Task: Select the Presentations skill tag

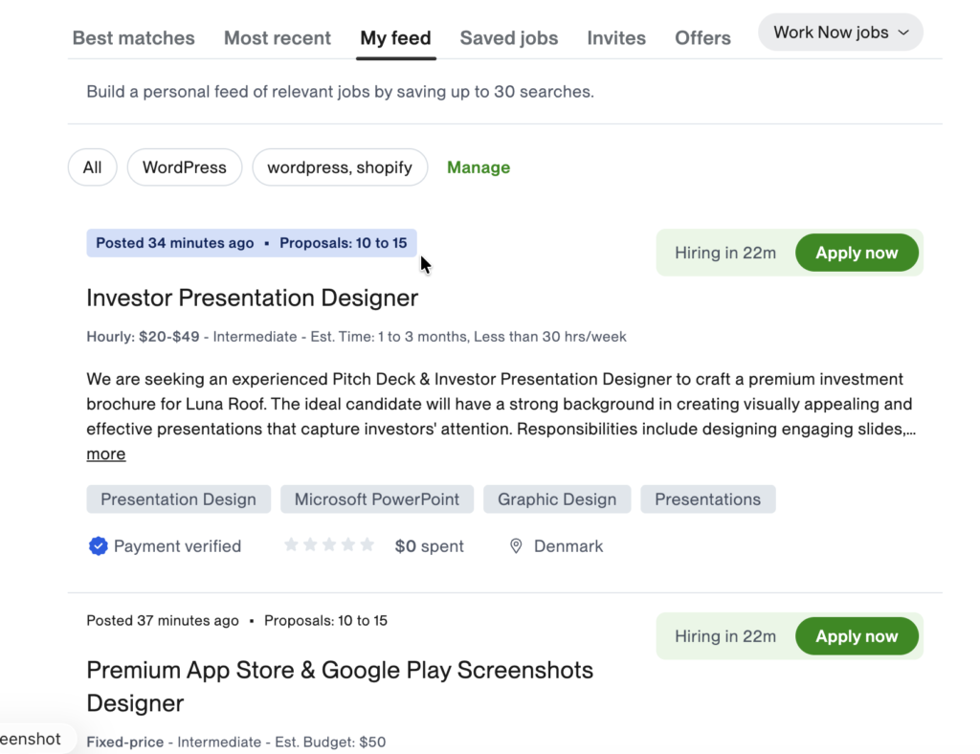Action: click(x=708, y=499)
